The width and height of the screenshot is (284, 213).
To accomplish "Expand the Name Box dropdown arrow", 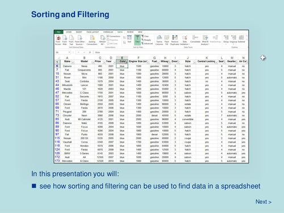I will click(x=69, y=52).
